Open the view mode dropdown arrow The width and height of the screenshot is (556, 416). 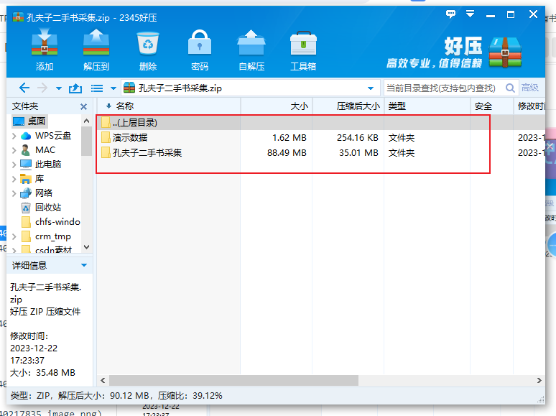pos(113,88)
